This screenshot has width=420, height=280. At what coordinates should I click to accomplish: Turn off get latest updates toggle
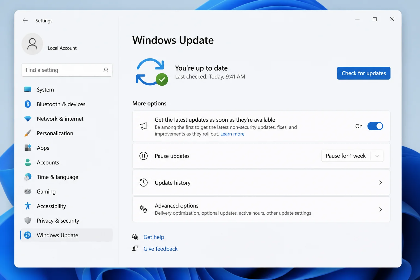375,126
